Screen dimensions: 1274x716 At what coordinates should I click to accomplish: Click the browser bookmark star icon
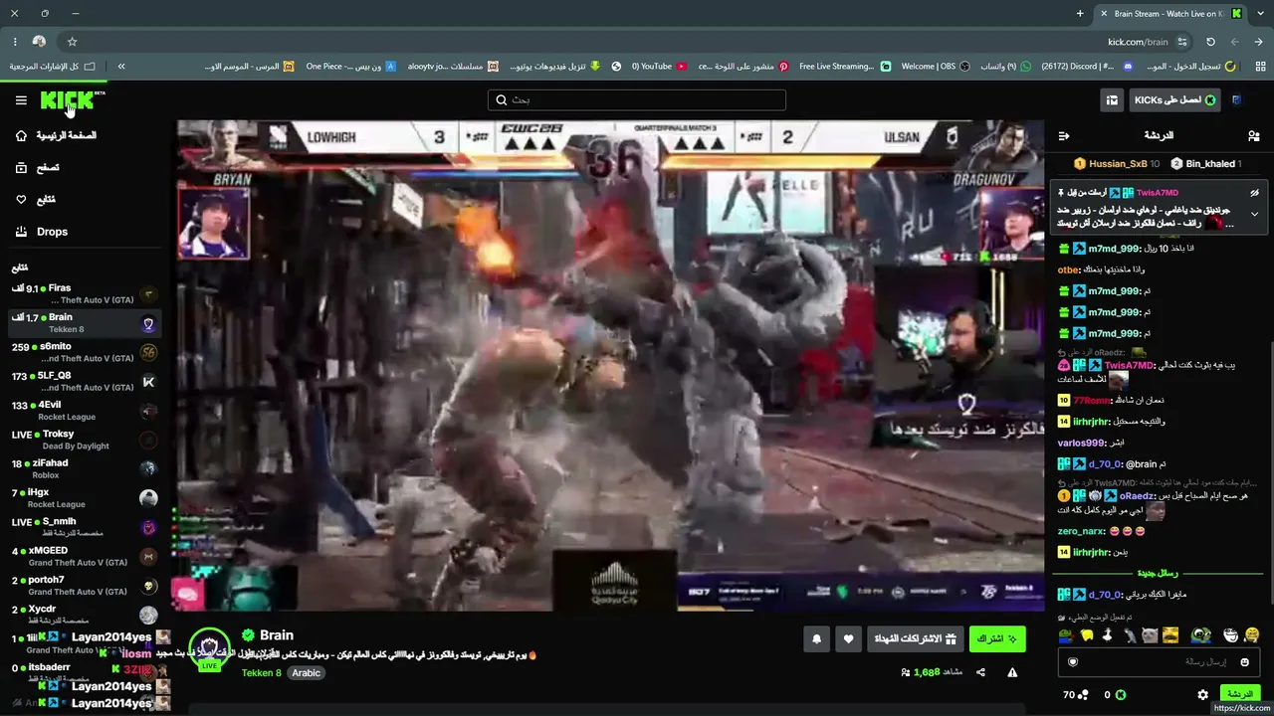click(72, 42)
